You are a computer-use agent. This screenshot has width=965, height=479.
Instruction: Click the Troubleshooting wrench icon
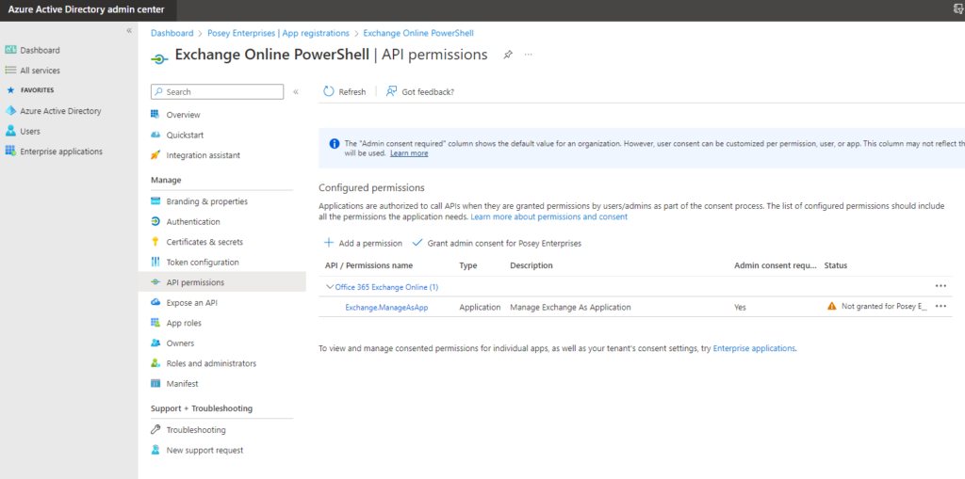pos(155,430)
